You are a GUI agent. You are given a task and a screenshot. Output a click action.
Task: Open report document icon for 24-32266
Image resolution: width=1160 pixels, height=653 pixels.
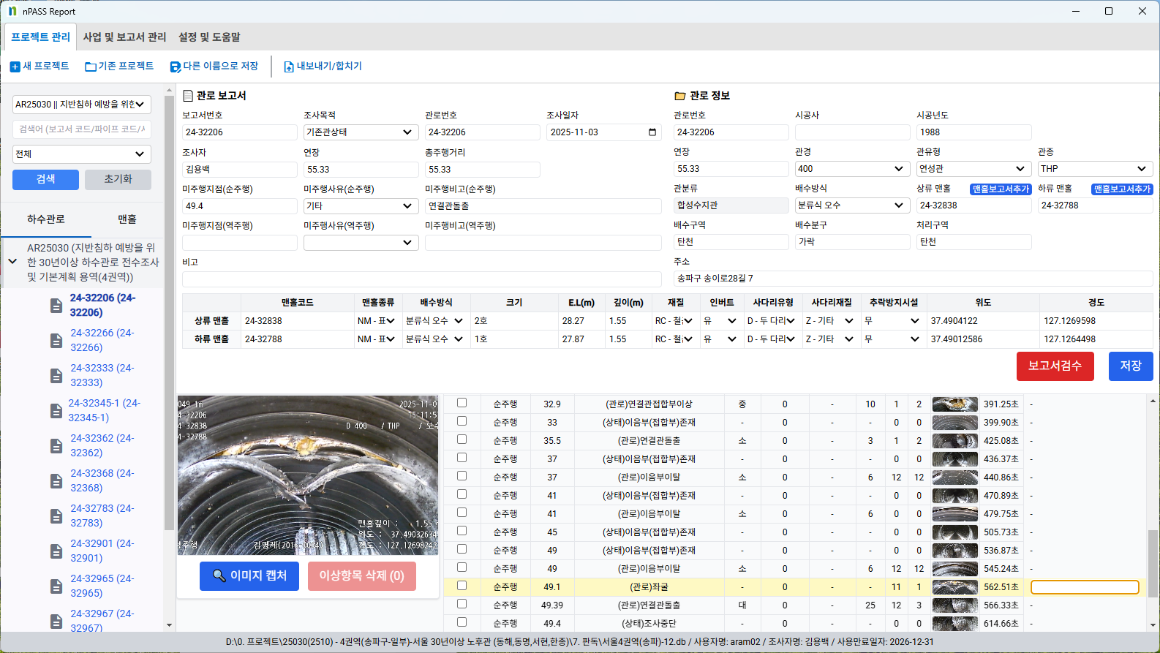[x=56, y=341]
